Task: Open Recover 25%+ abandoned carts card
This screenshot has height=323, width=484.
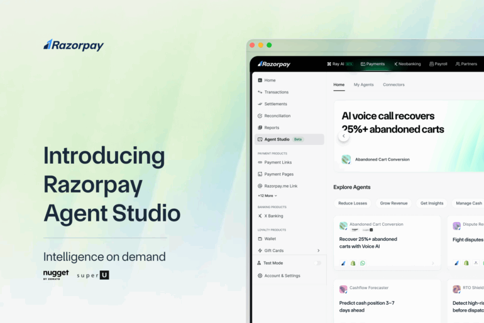Action: tap(387, 243)
